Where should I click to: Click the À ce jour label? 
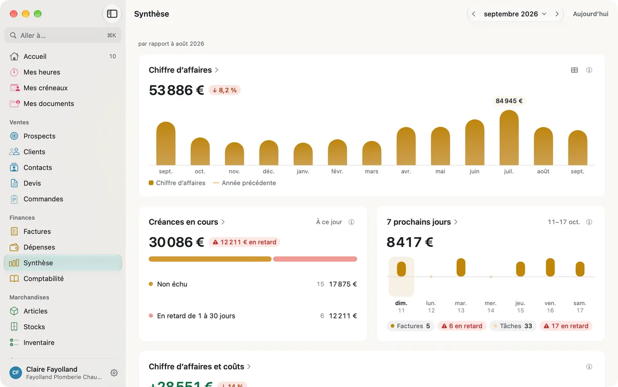[x=329, y=222]
